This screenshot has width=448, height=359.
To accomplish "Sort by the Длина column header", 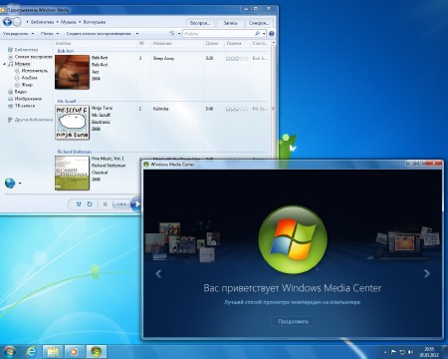I will pyautogui.click(x=212, y=43).
